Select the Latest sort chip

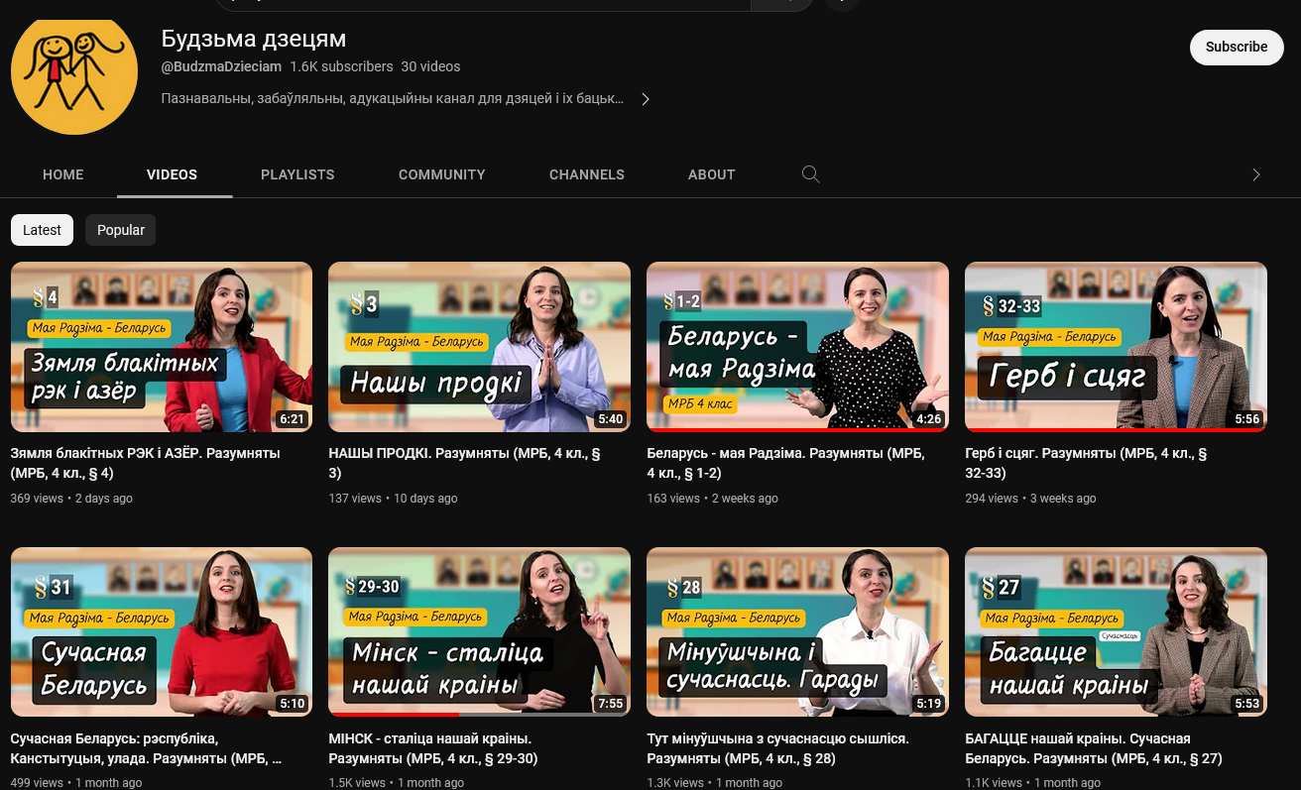pyautogui.click(x=42, y=230)
